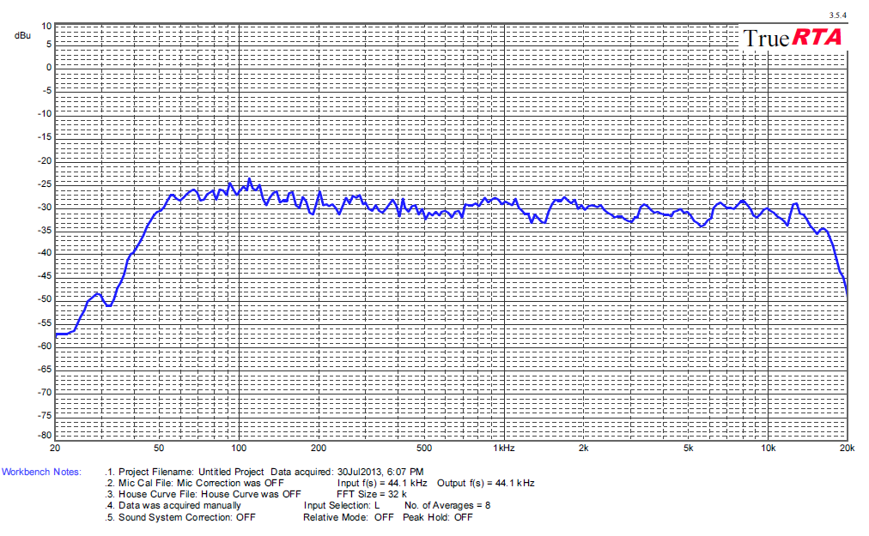The image size is (869, 536).
Task: Click the '500' frequency axis label
Action: pos(424,448)
